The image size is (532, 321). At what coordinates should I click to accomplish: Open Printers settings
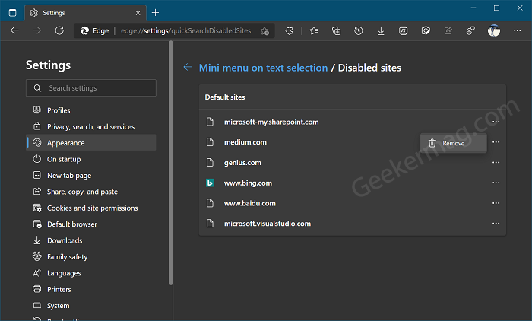pyautogui.click(x=91, y=289)
